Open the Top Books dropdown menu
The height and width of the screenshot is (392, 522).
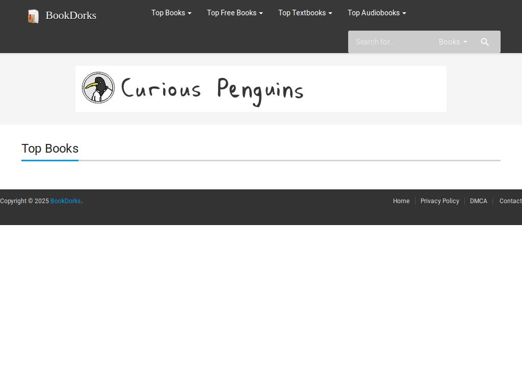pos(171,13)
